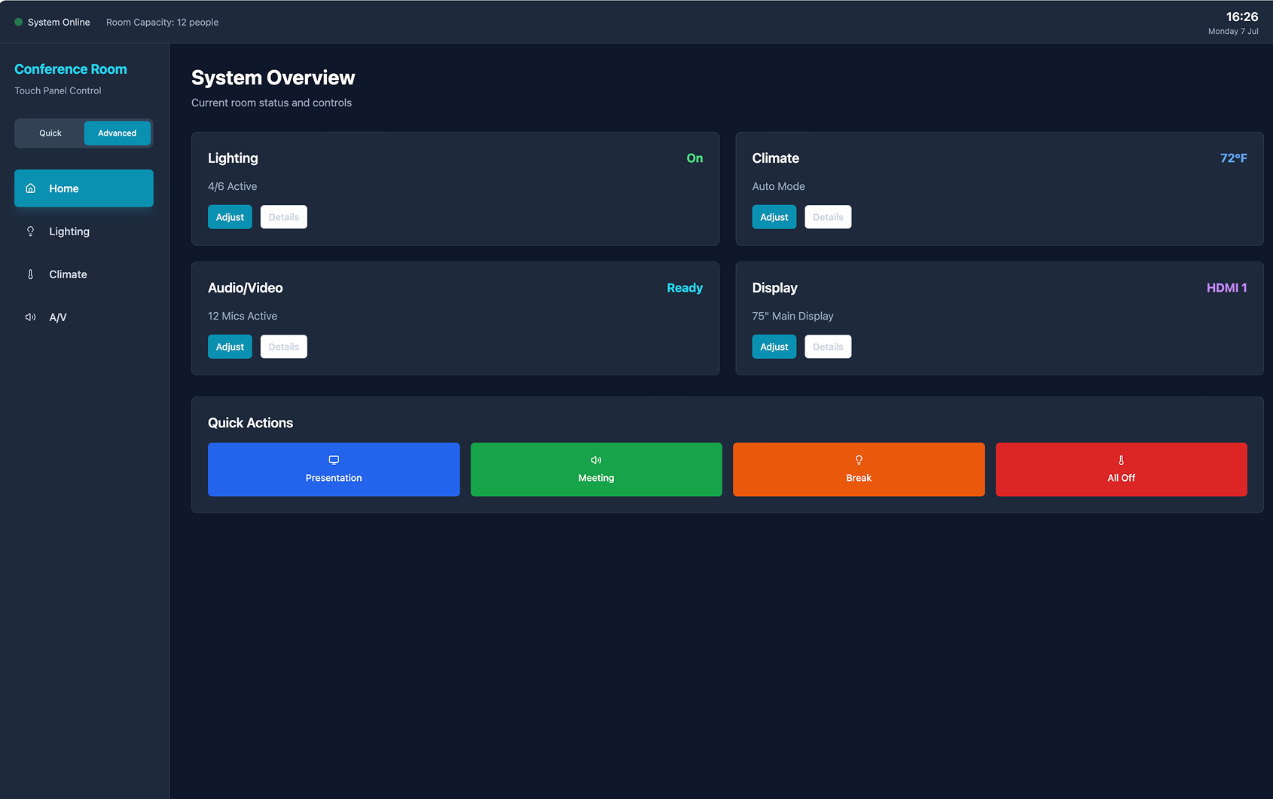Click the green System Online status dot
Image resolution: width=1273 pixels, height=799 pixels.
pos(18,22)
